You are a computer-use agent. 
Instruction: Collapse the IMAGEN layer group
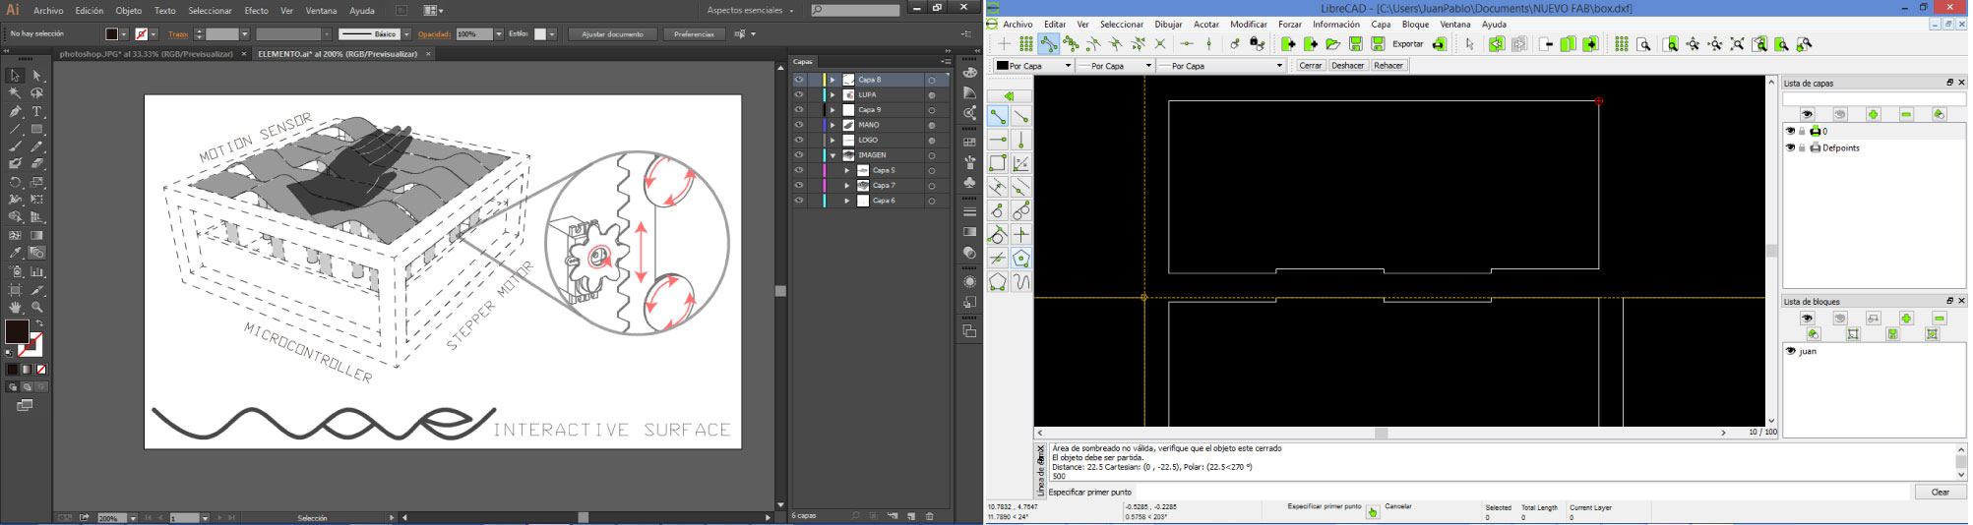(x=832, y=155)
